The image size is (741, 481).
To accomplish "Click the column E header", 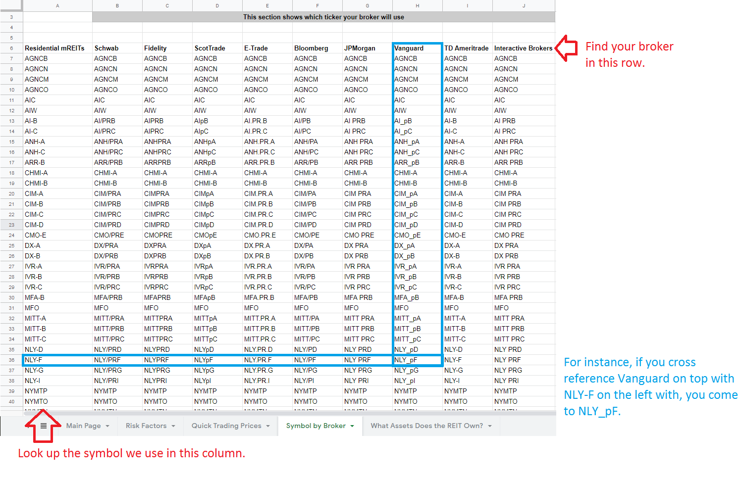I will pos(267,5).
